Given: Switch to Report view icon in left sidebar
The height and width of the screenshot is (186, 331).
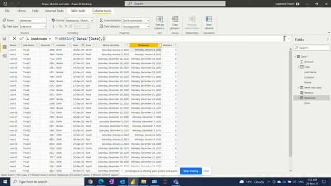Looking at the screenshot, I should [5, 39].
